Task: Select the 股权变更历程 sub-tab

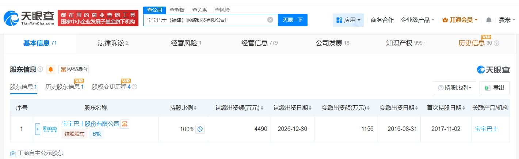Action: (111, 87)
